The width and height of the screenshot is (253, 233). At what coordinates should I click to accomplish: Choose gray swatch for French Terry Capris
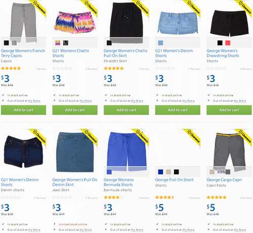[x=14, y=43]
